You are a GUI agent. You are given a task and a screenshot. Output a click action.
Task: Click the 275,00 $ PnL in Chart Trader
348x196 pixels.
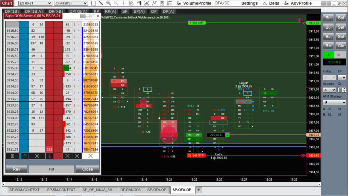pos(334,62)
